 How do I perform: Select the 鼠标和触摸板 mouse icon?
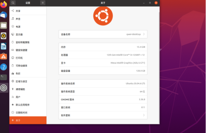12,42
